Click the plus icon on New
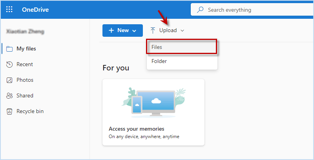The height and width of the screenshot is (160, 314). 111,31
